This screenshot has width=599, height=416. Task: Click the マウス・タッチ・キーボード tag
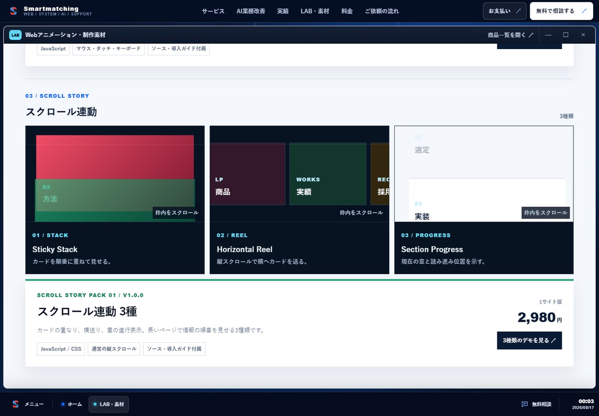click(109, 49)
